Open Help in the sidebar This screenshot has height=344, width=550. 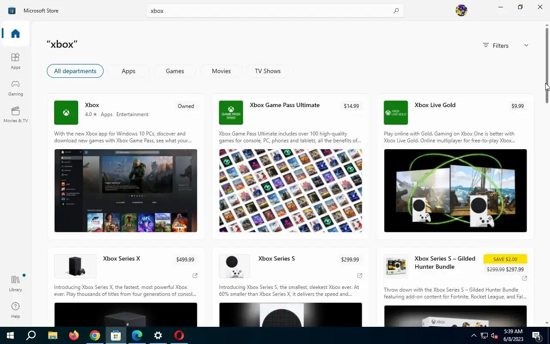(15, 310)
